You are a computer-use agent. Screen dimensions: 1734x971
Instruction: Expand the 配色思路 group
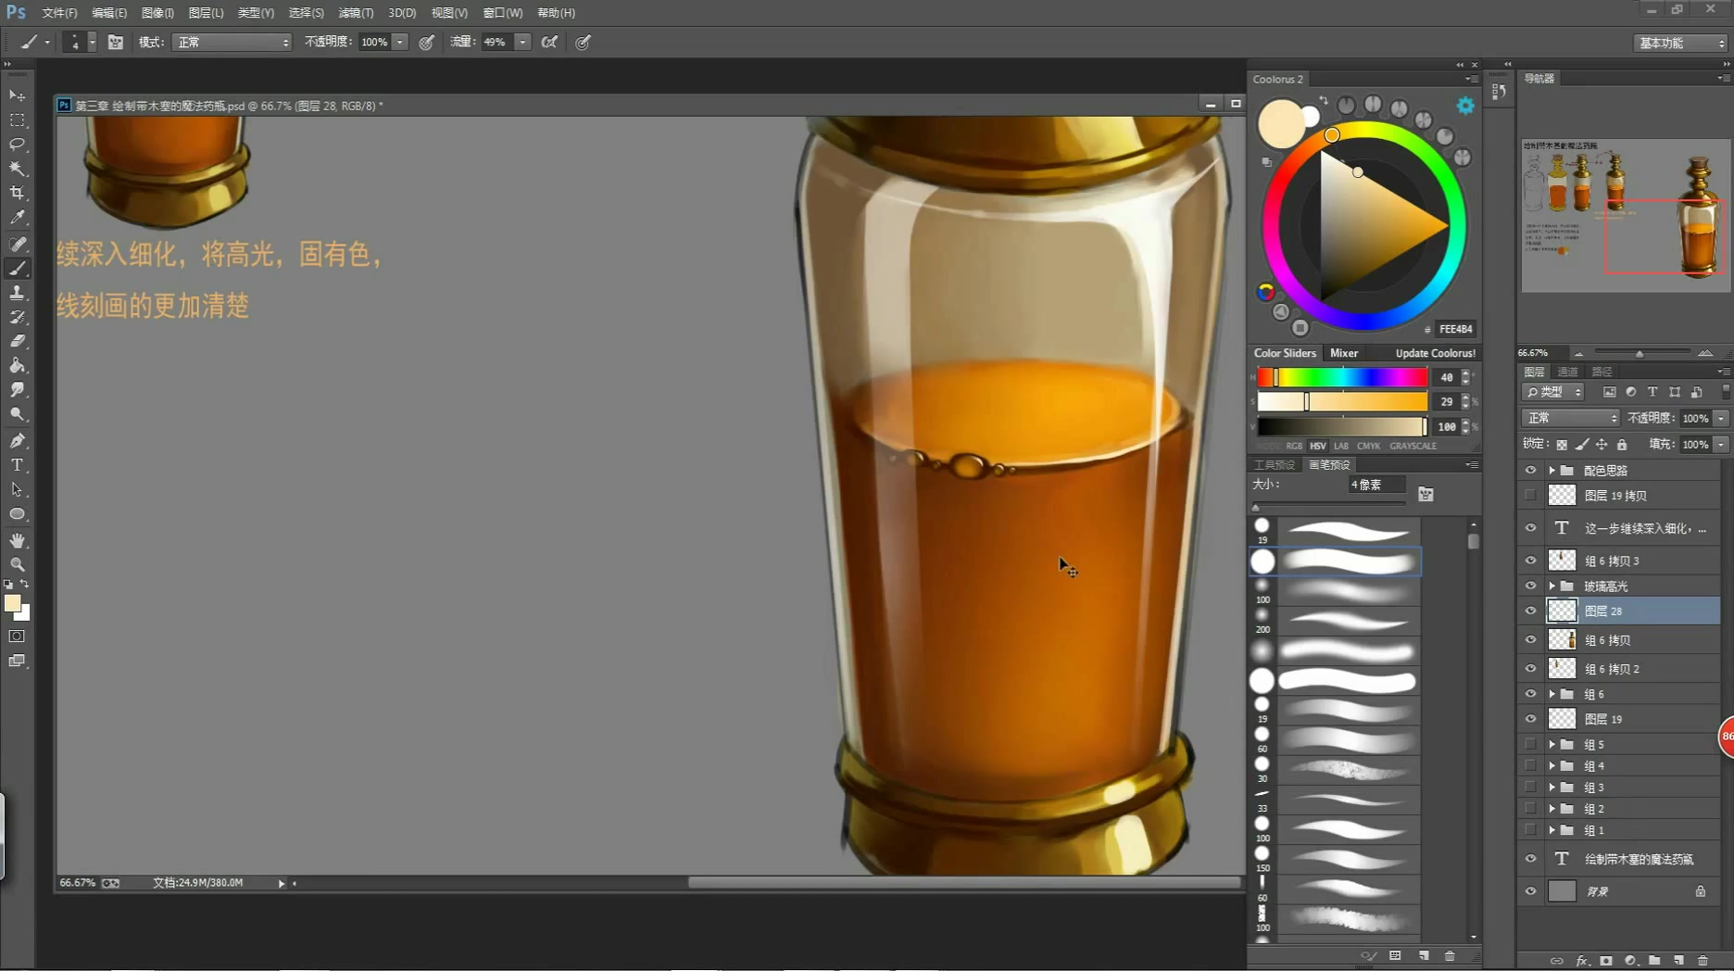(x=1552, y=471)
